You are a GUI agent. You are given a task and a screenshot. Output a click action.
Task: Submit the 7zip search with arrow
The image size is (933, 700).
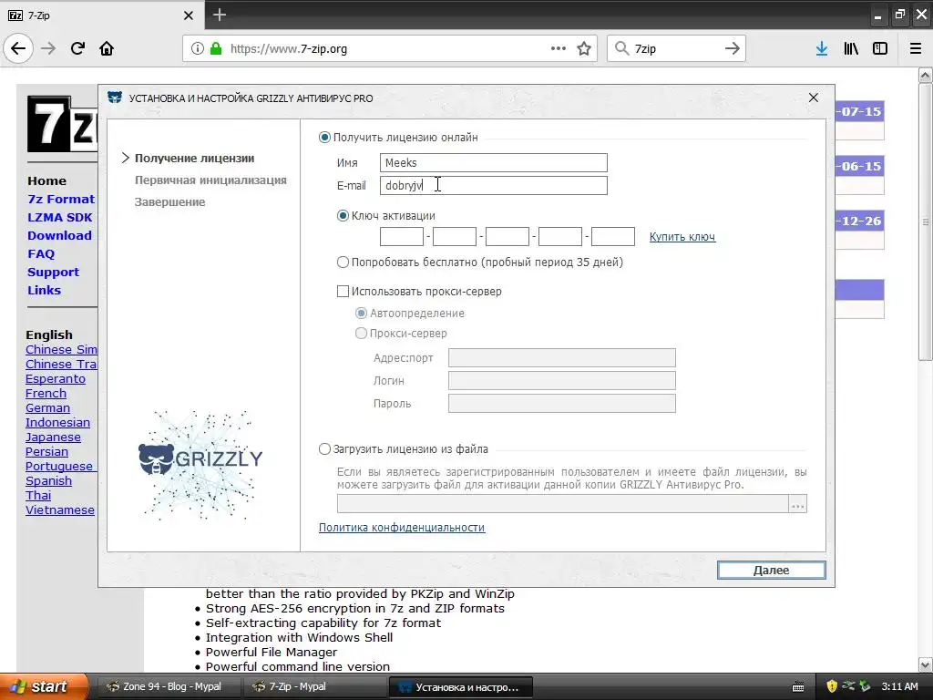(733, 49)
